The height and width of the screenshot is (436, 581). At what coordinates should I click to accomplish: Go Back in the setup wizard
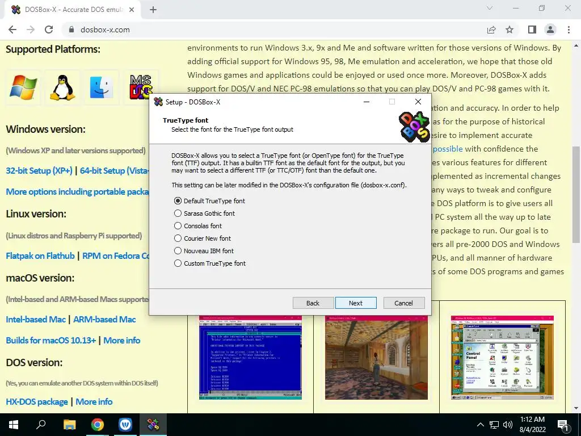(313, 303)
